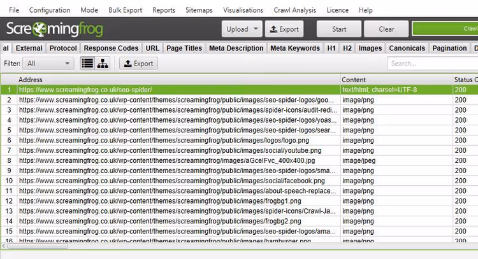
Task: Open the Configuration menu
Action: tap(50, 10)
